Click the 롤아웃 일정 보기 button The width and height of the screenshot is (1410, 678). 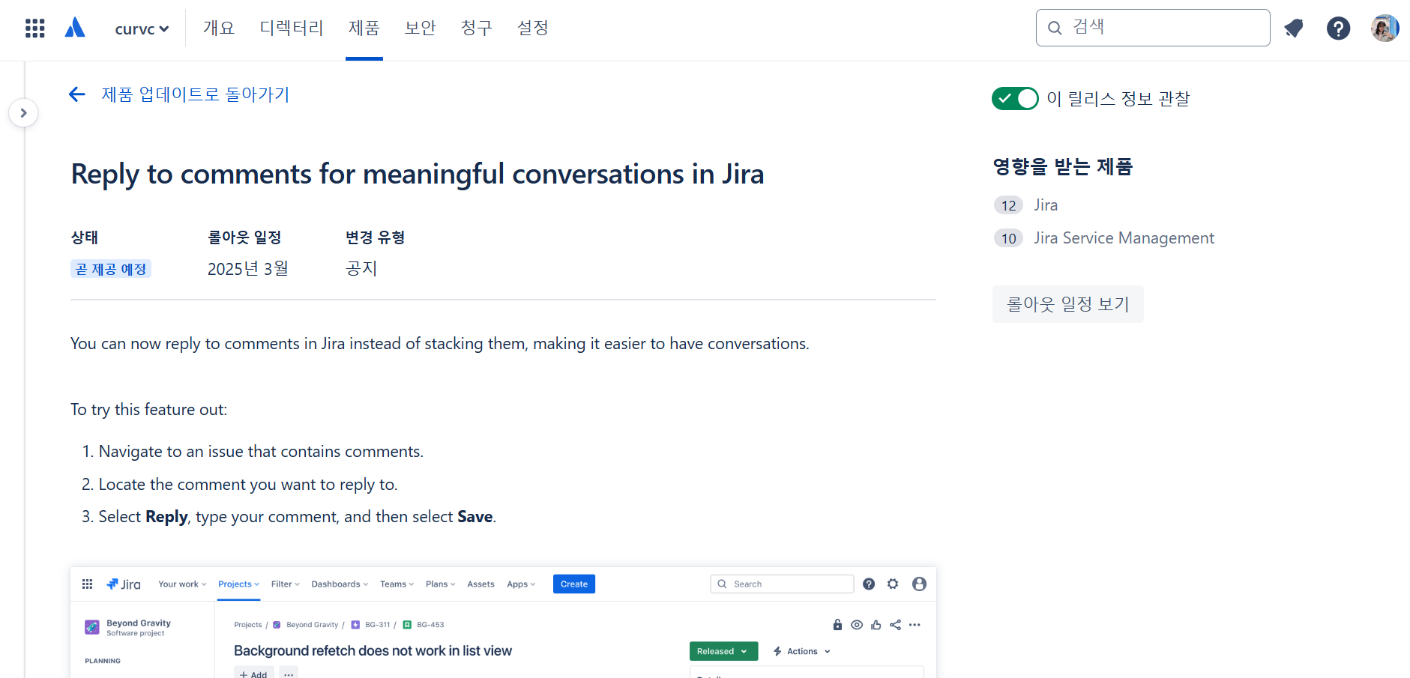point(1068,304)
